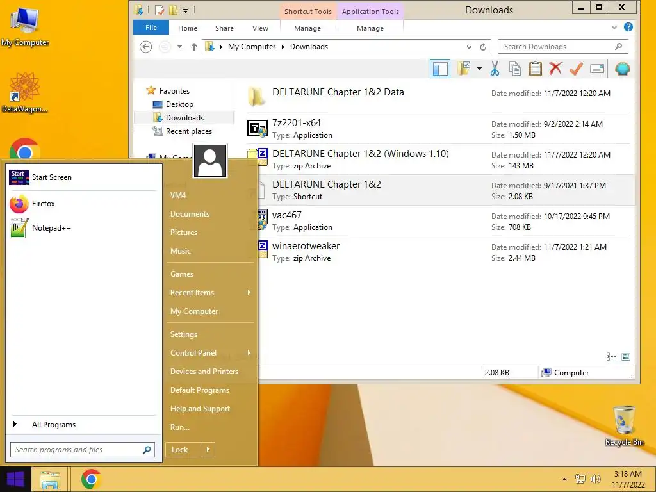Click the red Delete X icon
This screenshot has width=656, height=492.
point(555,69)
